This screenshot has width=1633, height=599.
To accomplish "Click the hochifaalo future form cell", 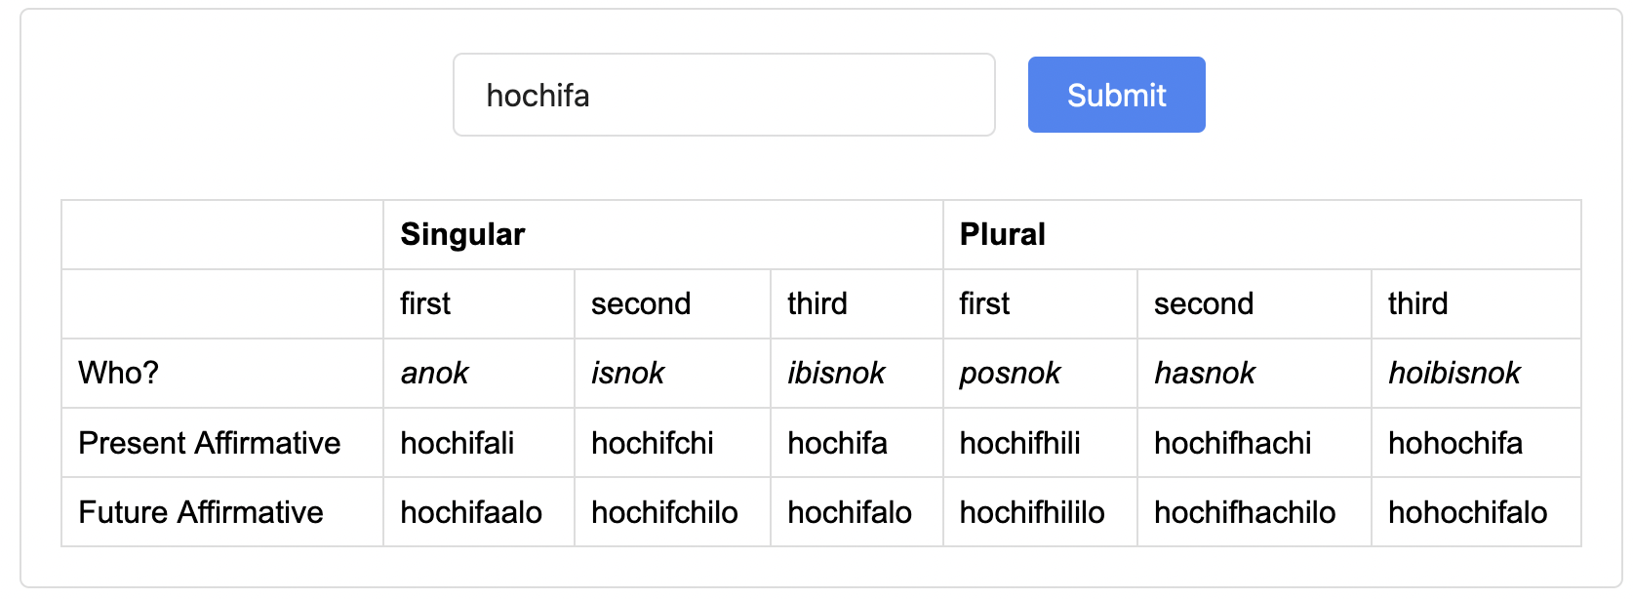I will click(470, 512).
